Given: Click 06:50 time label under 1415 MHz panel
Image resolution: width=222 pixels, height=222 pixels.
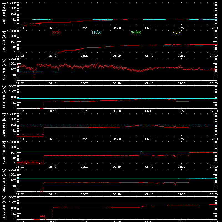Looking at the screenshot, I should coord(181,111).
